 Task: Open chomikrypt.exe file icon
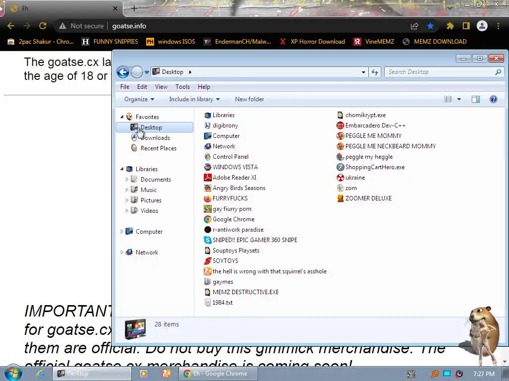340,115
